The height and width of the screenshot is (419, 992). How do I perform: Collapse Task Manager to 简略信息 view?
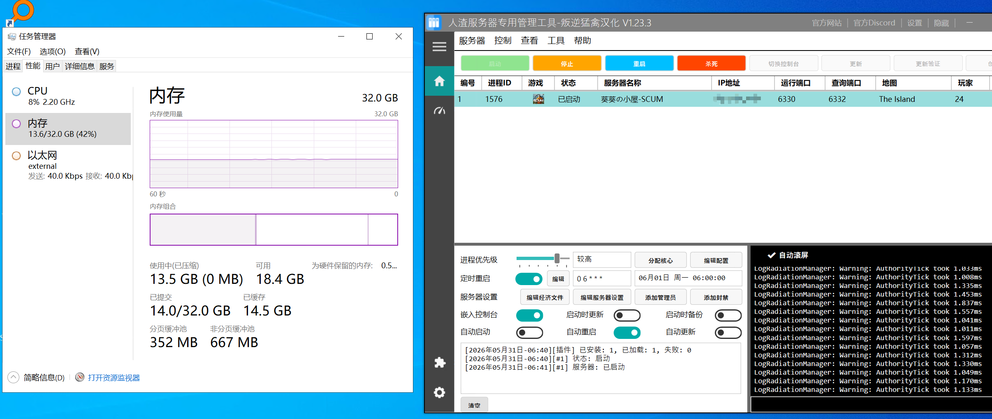click(36, 377)
